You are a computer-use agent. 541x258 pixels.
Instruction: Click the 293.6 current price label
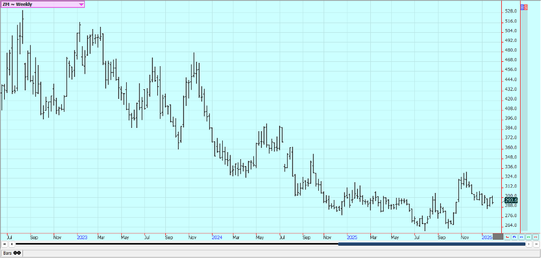pyautogui.click(x=511, y=200)
